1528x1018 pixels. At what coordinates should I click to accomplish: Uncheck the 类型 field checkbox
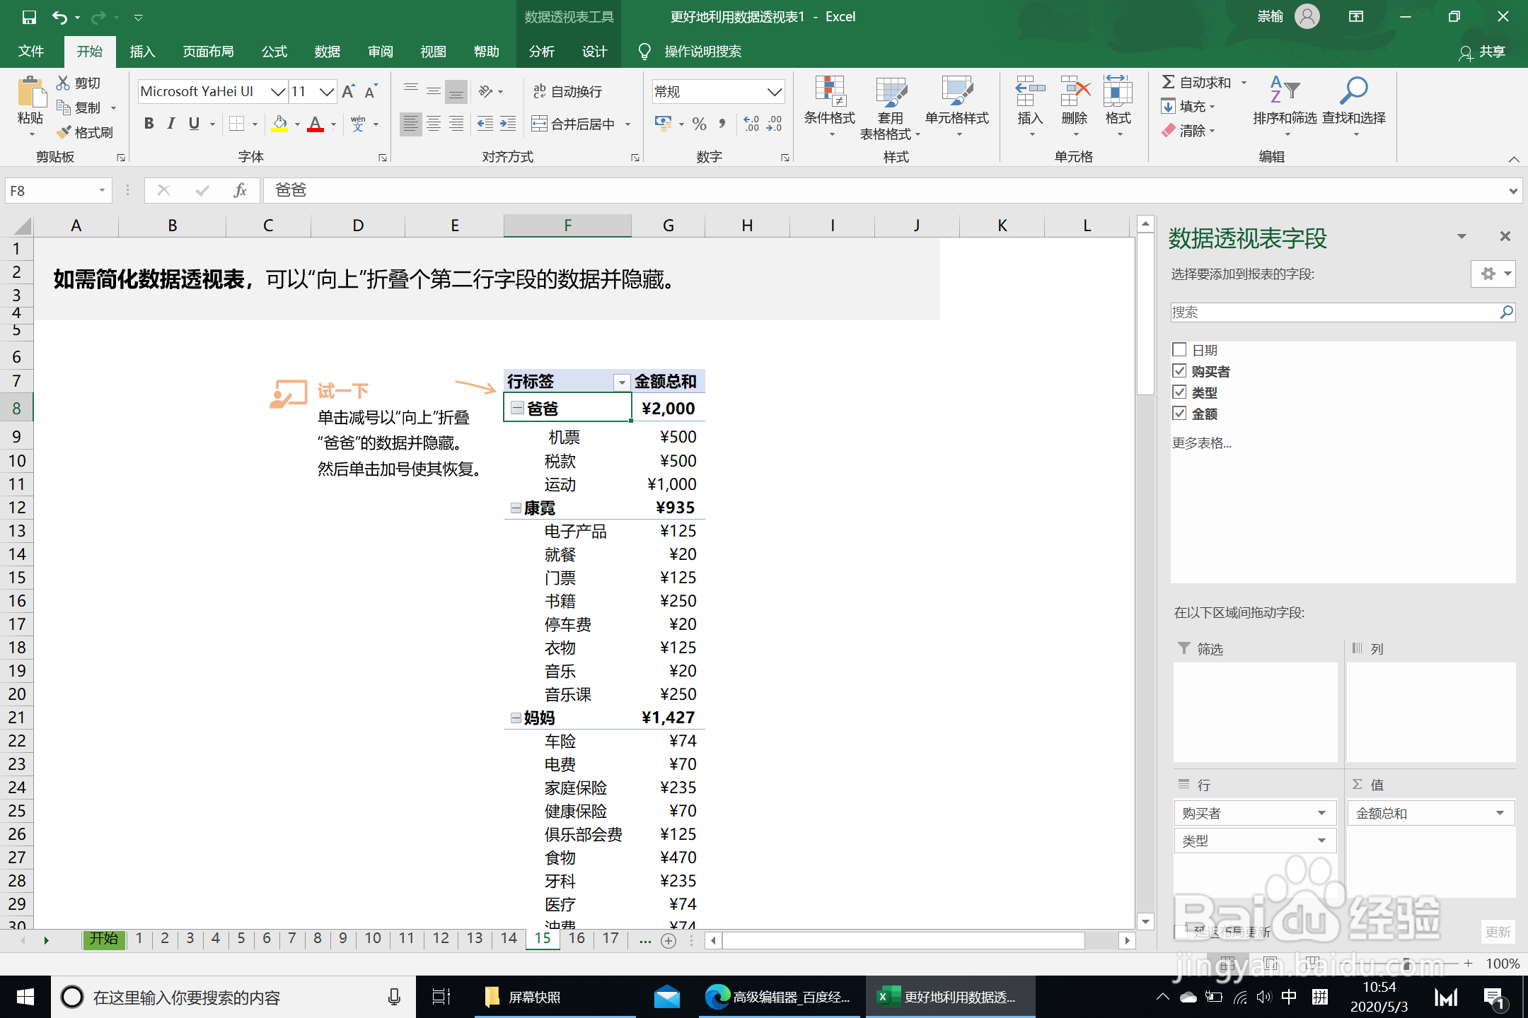[x=1179, y=392]
